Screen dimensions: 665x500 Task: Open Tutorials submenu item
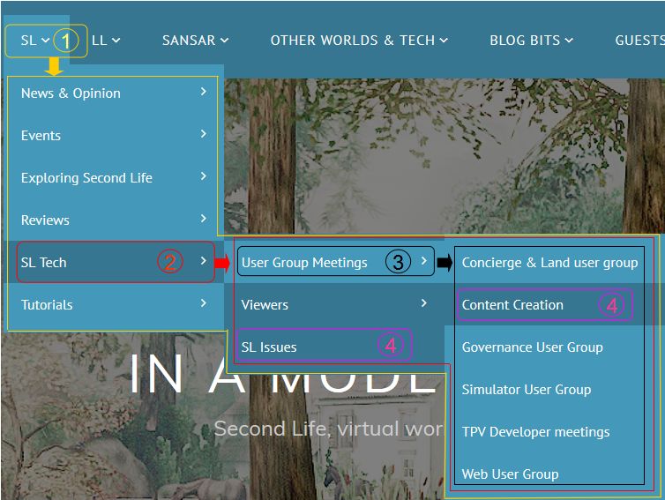[x=47, y=305]
